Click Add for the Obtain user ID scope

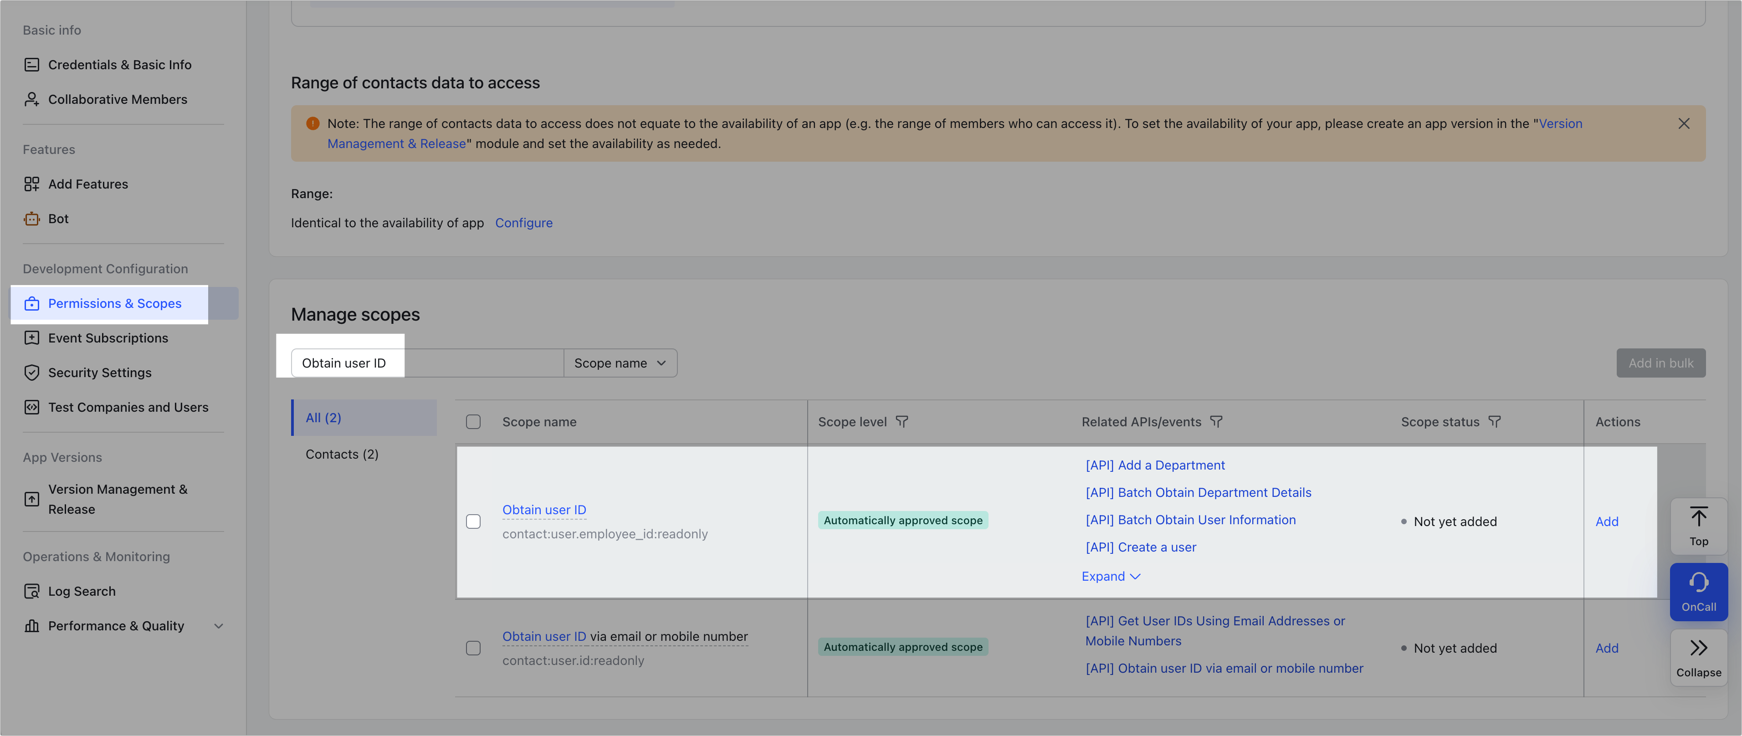(x=1608, y=521)
